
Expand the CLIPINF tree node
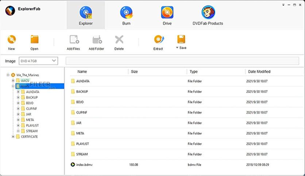(18, 109)
